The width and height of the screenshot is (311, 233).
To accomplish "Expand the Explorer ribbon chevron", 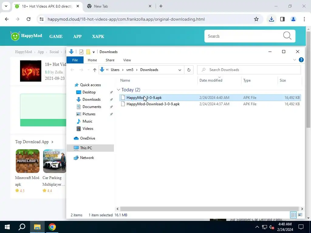I will coord(295,60).
